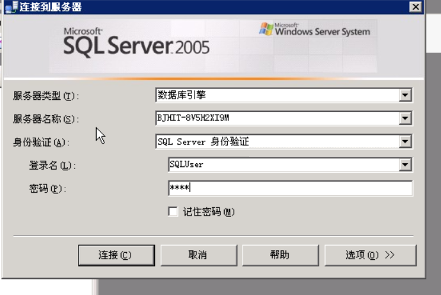Click the 服务器名称(S) label
Viewport: 441px width, 295px height.
tap(46, 119)
